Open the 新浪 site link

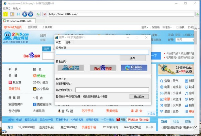click(13, 69)
